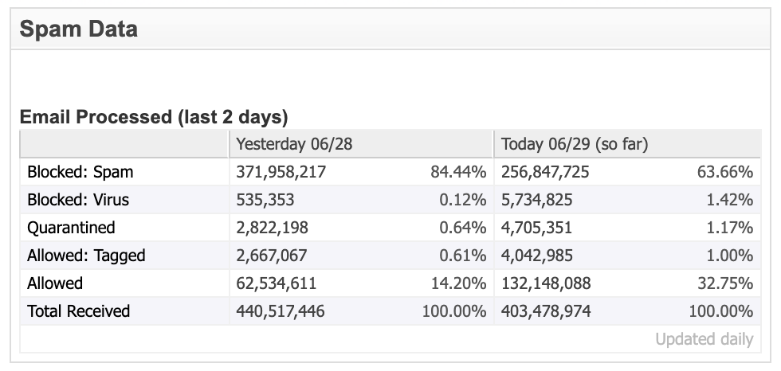The image size is (781, 371).
Task: Select the Blocked: Spam row label
Action: pyautogui.click(x=80, y=172)
